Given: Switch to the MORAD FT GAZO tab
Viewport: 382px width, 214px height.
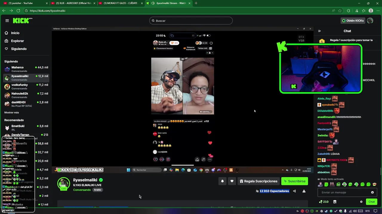Looking at the screenshot, I should click(121, 3).
